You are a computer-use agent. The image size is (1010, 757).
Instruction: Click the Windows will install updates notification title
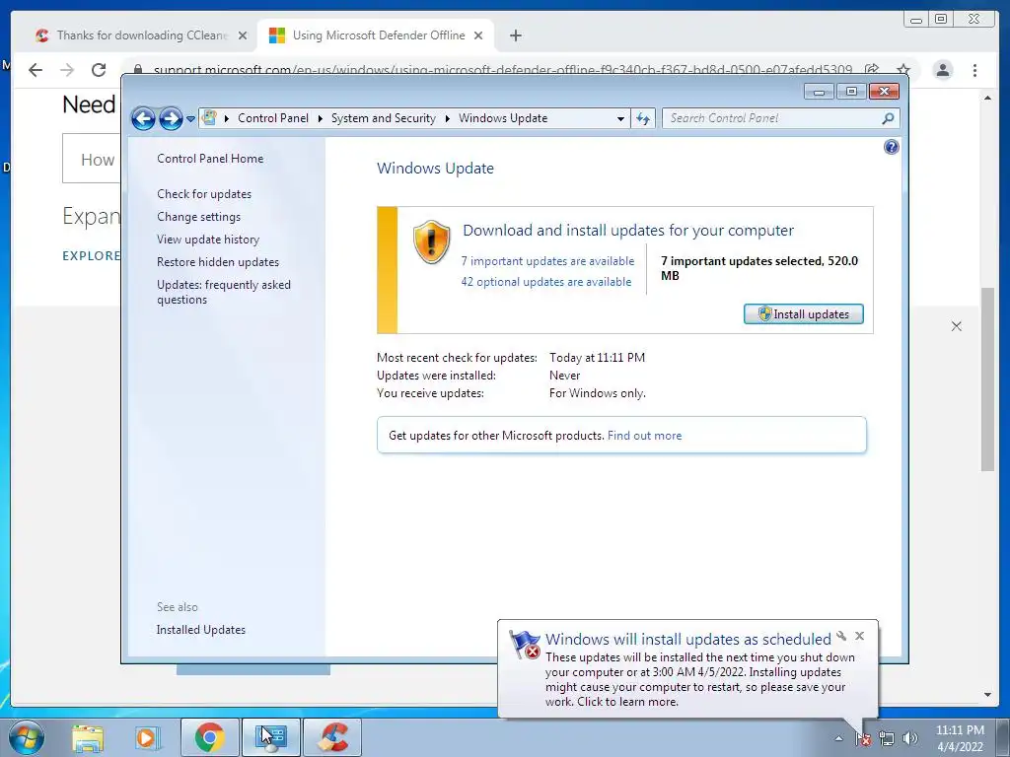tap(687, 639)
